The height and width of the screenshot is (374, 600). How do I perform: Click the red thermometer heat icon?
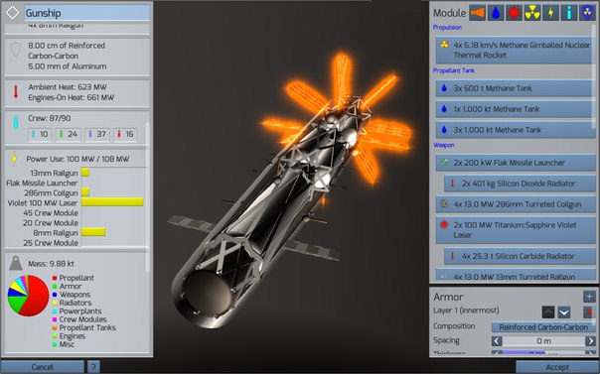pyautogui.click(x=16, y=92)
